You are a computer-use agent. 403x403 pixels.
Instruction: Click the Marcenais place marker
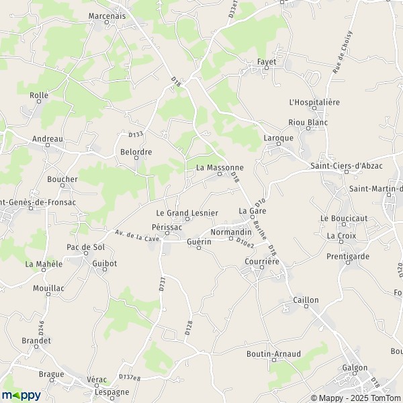coord(107,22)
